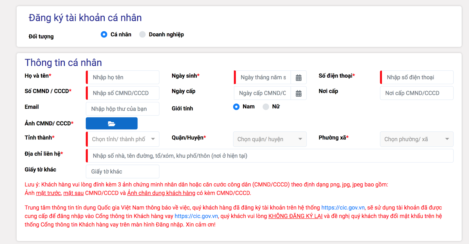469x244 pixels.
Task: Click the Ngày cấp label
Action: (183, 91)
